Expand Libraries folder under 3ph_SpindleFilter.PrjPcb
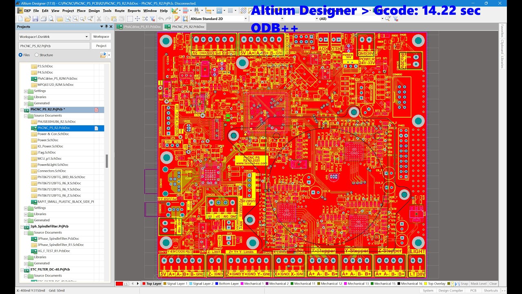522x294 pixels. 26,257
